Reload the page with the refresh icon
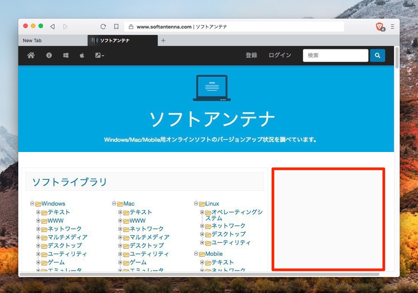The image size is (418, 293). 103,27
